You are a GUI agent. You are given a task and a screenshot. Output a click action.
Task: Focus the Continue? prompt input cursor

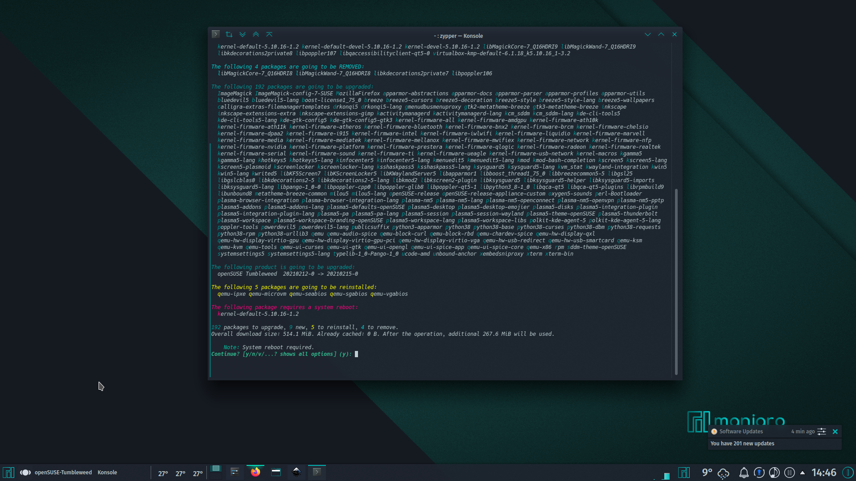pos(356,354)
